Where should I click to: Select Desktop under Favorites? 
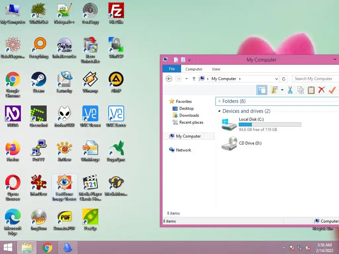(183, 108)
